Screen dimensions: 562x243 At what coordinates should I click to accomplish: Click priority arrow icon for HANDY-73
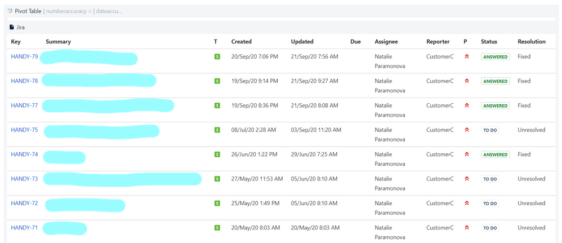point(467,179)
